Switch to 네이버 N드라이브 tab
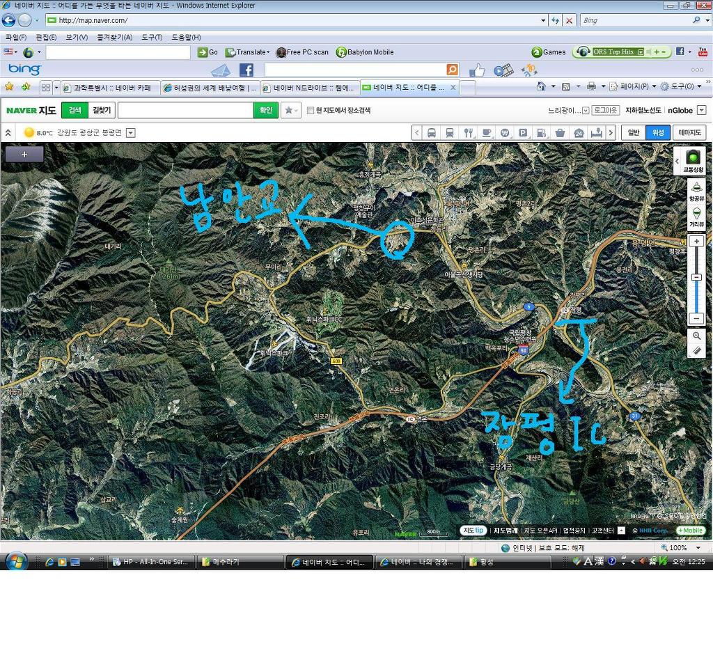713x651 pixels. coord(310,88)
